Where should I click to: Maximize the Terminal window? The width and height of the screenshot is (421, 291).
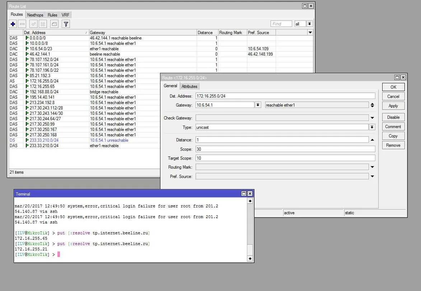[x=244, y=193]
